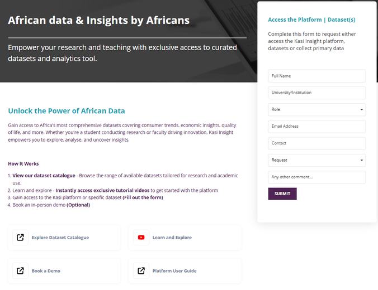Open the Learn and Explore link
Screen dimensions: 378x290
(x=172, y=238)
